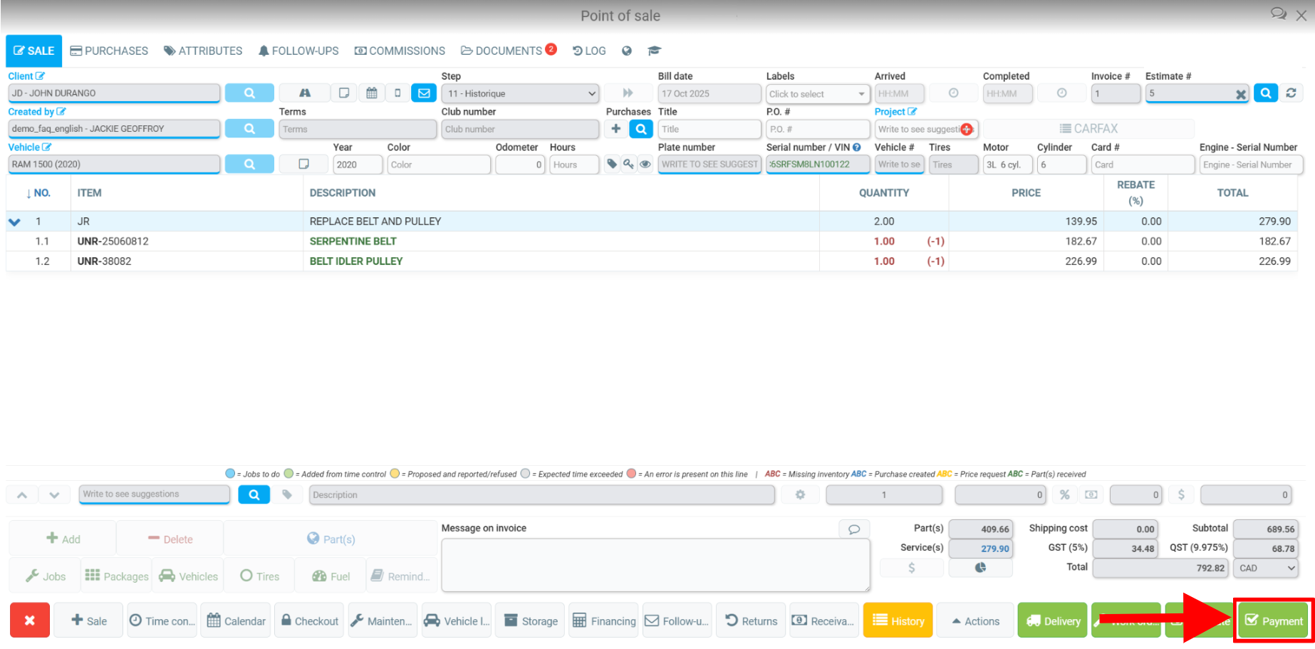Open the globe icon tab
Image resolution: width=1315 pixels, height=649 pixels.
click(x=627, y=51)
